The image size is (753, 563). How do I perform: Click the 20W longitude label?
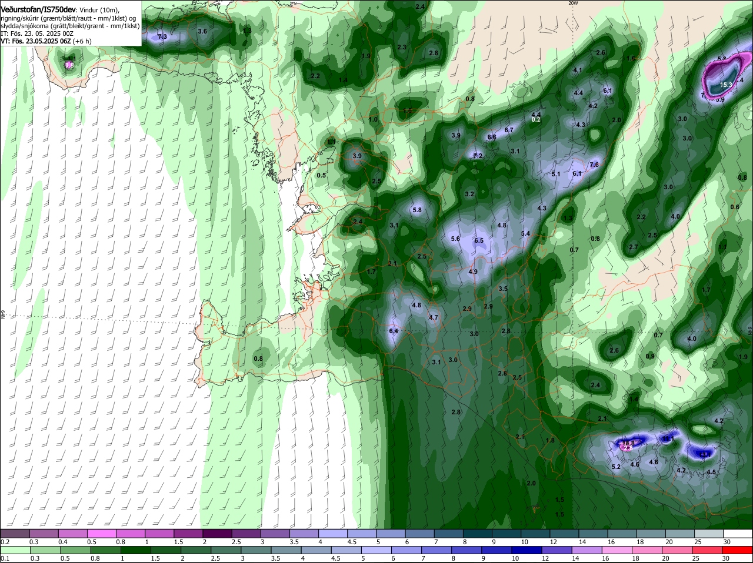click(573, 3)
